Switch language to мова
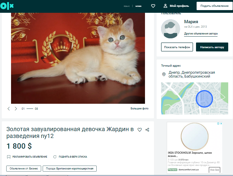Screen dimensions: 233x176 [138, 6]
